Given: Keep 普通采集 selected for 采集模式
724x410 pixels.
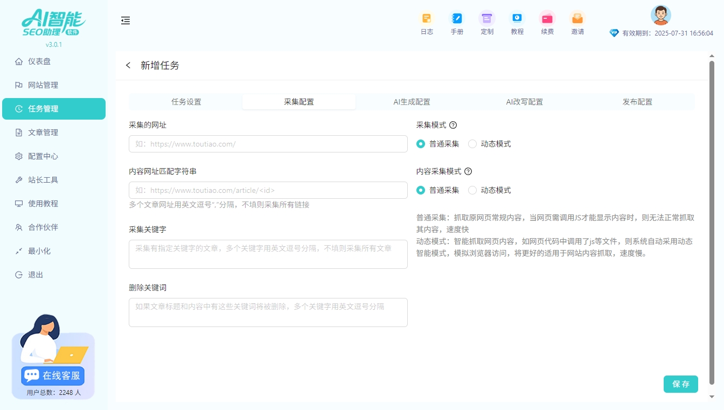Looking at the screenshot, I should (421, 144).
